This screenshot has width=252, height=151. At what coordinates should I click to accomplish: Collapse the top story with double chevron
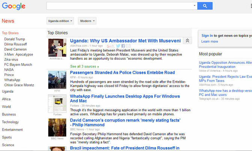(187, 40)
